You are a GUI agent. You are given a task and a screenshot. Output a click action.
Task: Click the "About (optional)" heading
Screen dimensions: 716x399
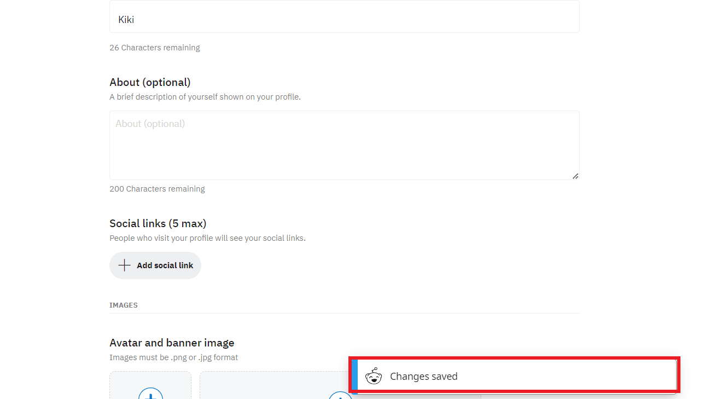coord(150,82)
